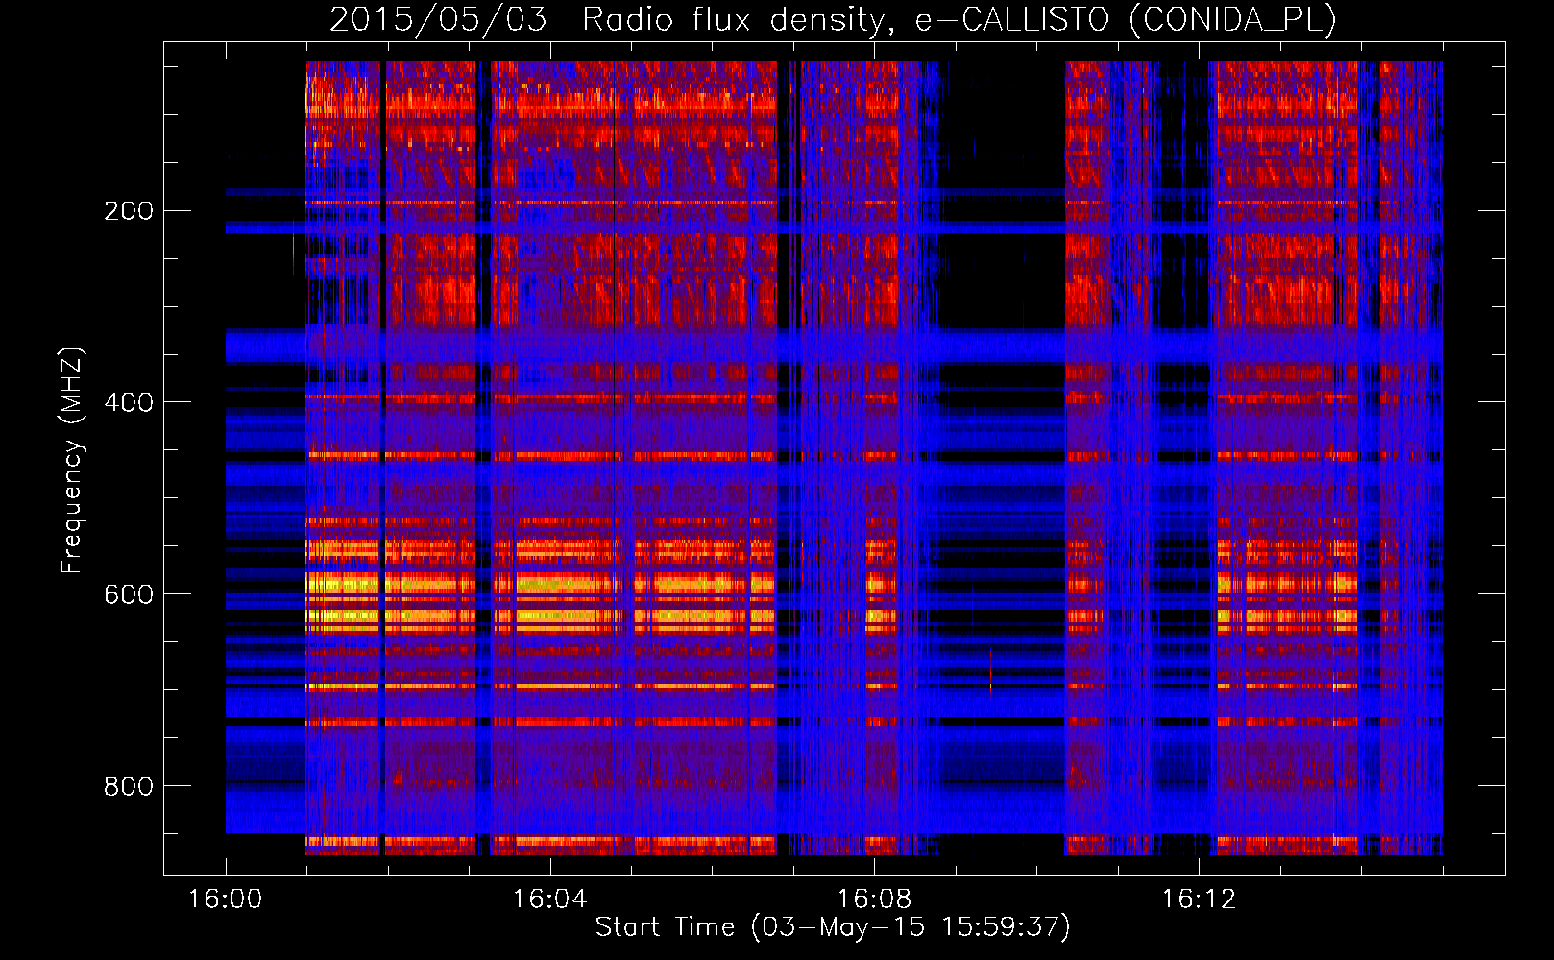Click the 16:08 time tick label

(875, 900)
